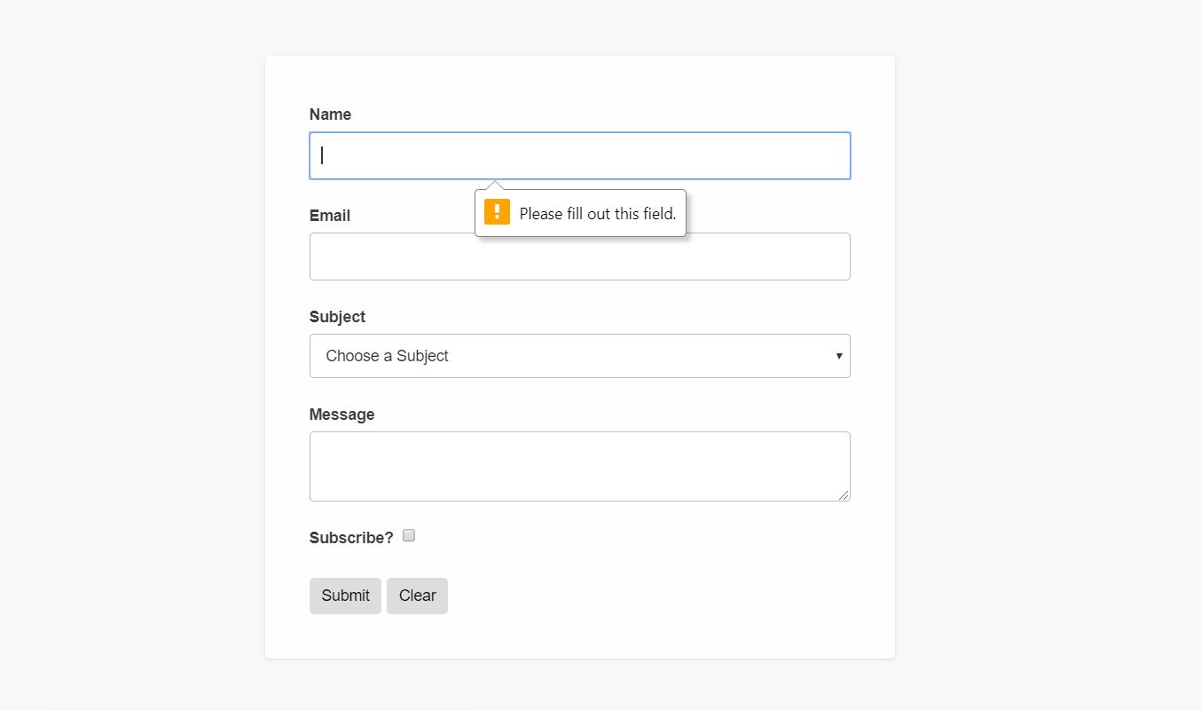Click the Name field label
This screenshot has width=1201, height=711.
pyautogui.click(x=330, y=115)
